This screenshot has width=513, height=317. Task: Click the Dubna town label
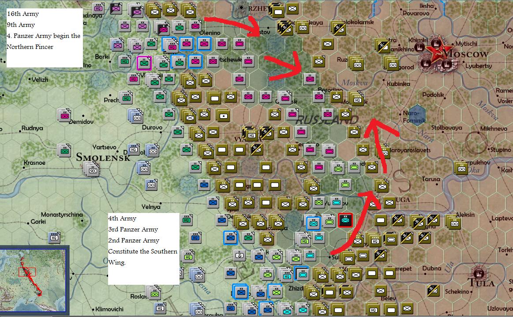click(x=432, y=268)
